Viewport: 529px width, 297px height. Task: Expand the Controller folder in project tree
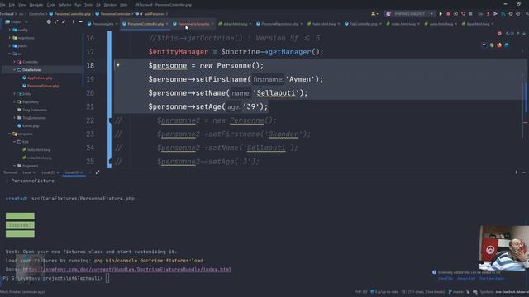[15, 62]
